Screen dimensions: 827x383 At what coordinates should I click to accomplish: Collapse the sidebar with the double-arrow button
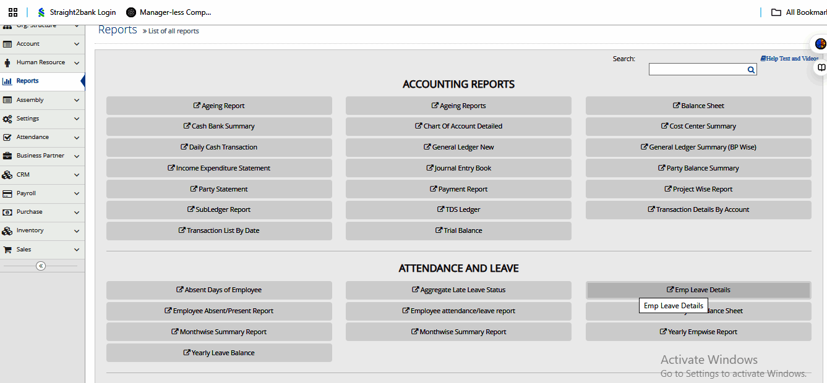click(41, 266)
